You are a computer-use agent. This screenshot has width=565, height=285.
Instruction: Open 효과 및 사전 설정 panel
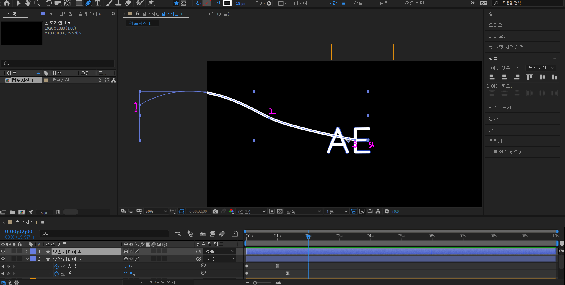506,47
